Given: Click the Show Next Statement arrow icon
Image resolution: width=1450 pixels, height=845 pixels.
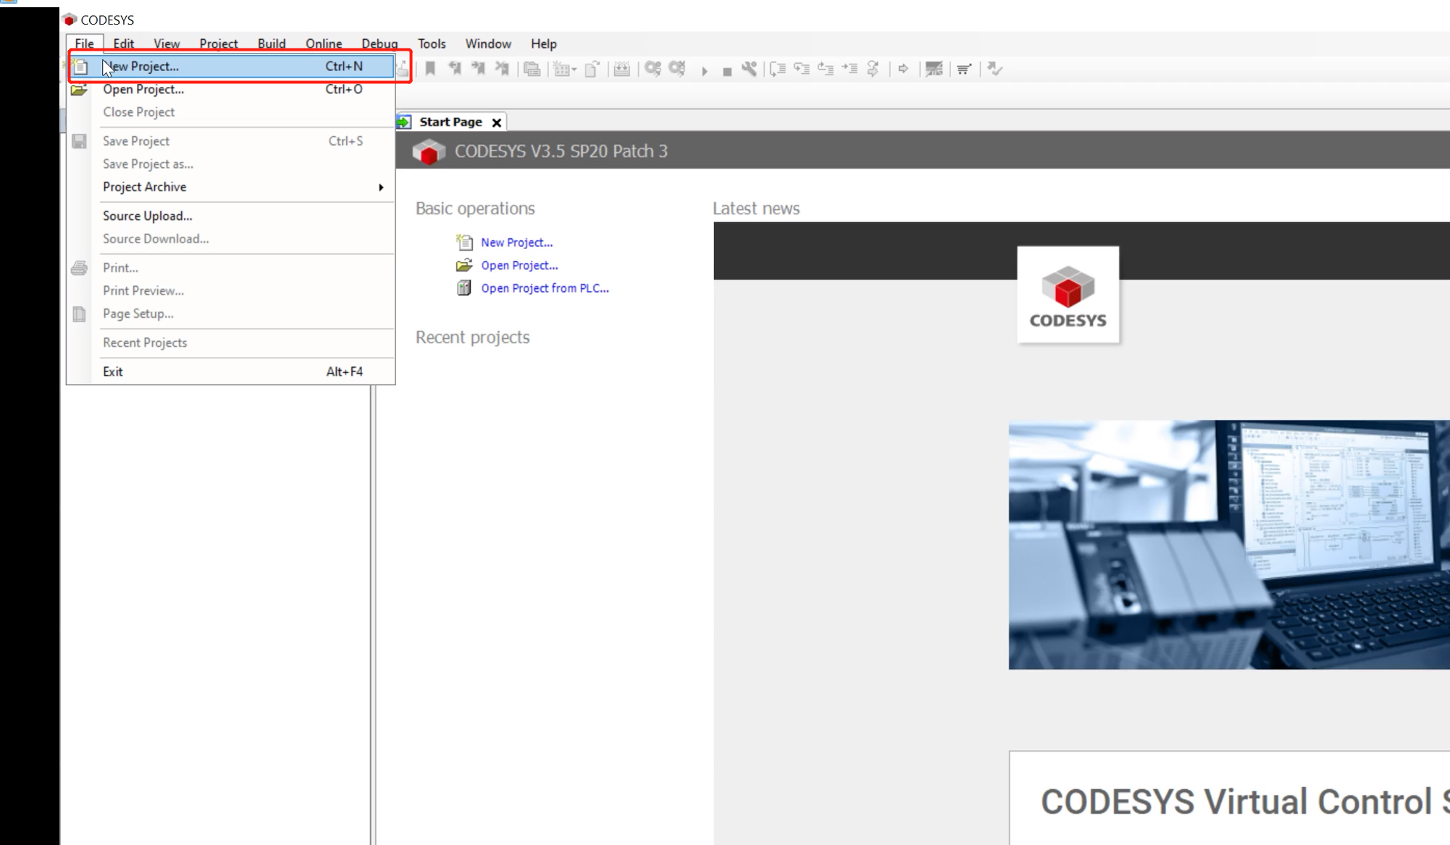Looking at the screenshot, I should pyautogui.click(x=903, y=69).
